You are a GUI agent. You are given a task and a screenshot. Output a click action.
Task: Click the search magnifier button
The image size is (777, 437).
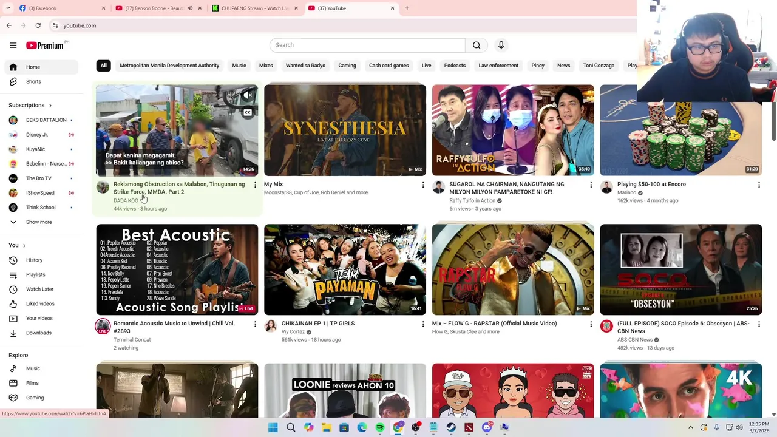477,45
